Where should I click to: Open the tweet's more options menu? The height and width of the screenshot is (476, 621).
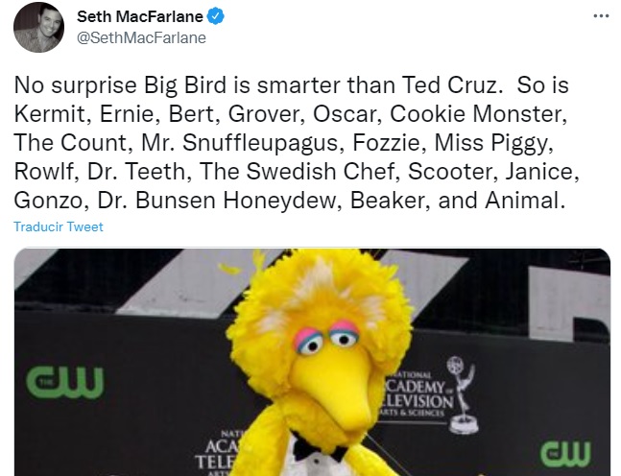tap(601, 16)
